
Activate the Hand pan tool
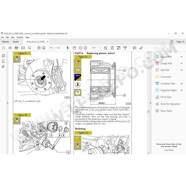click(74, 48)
